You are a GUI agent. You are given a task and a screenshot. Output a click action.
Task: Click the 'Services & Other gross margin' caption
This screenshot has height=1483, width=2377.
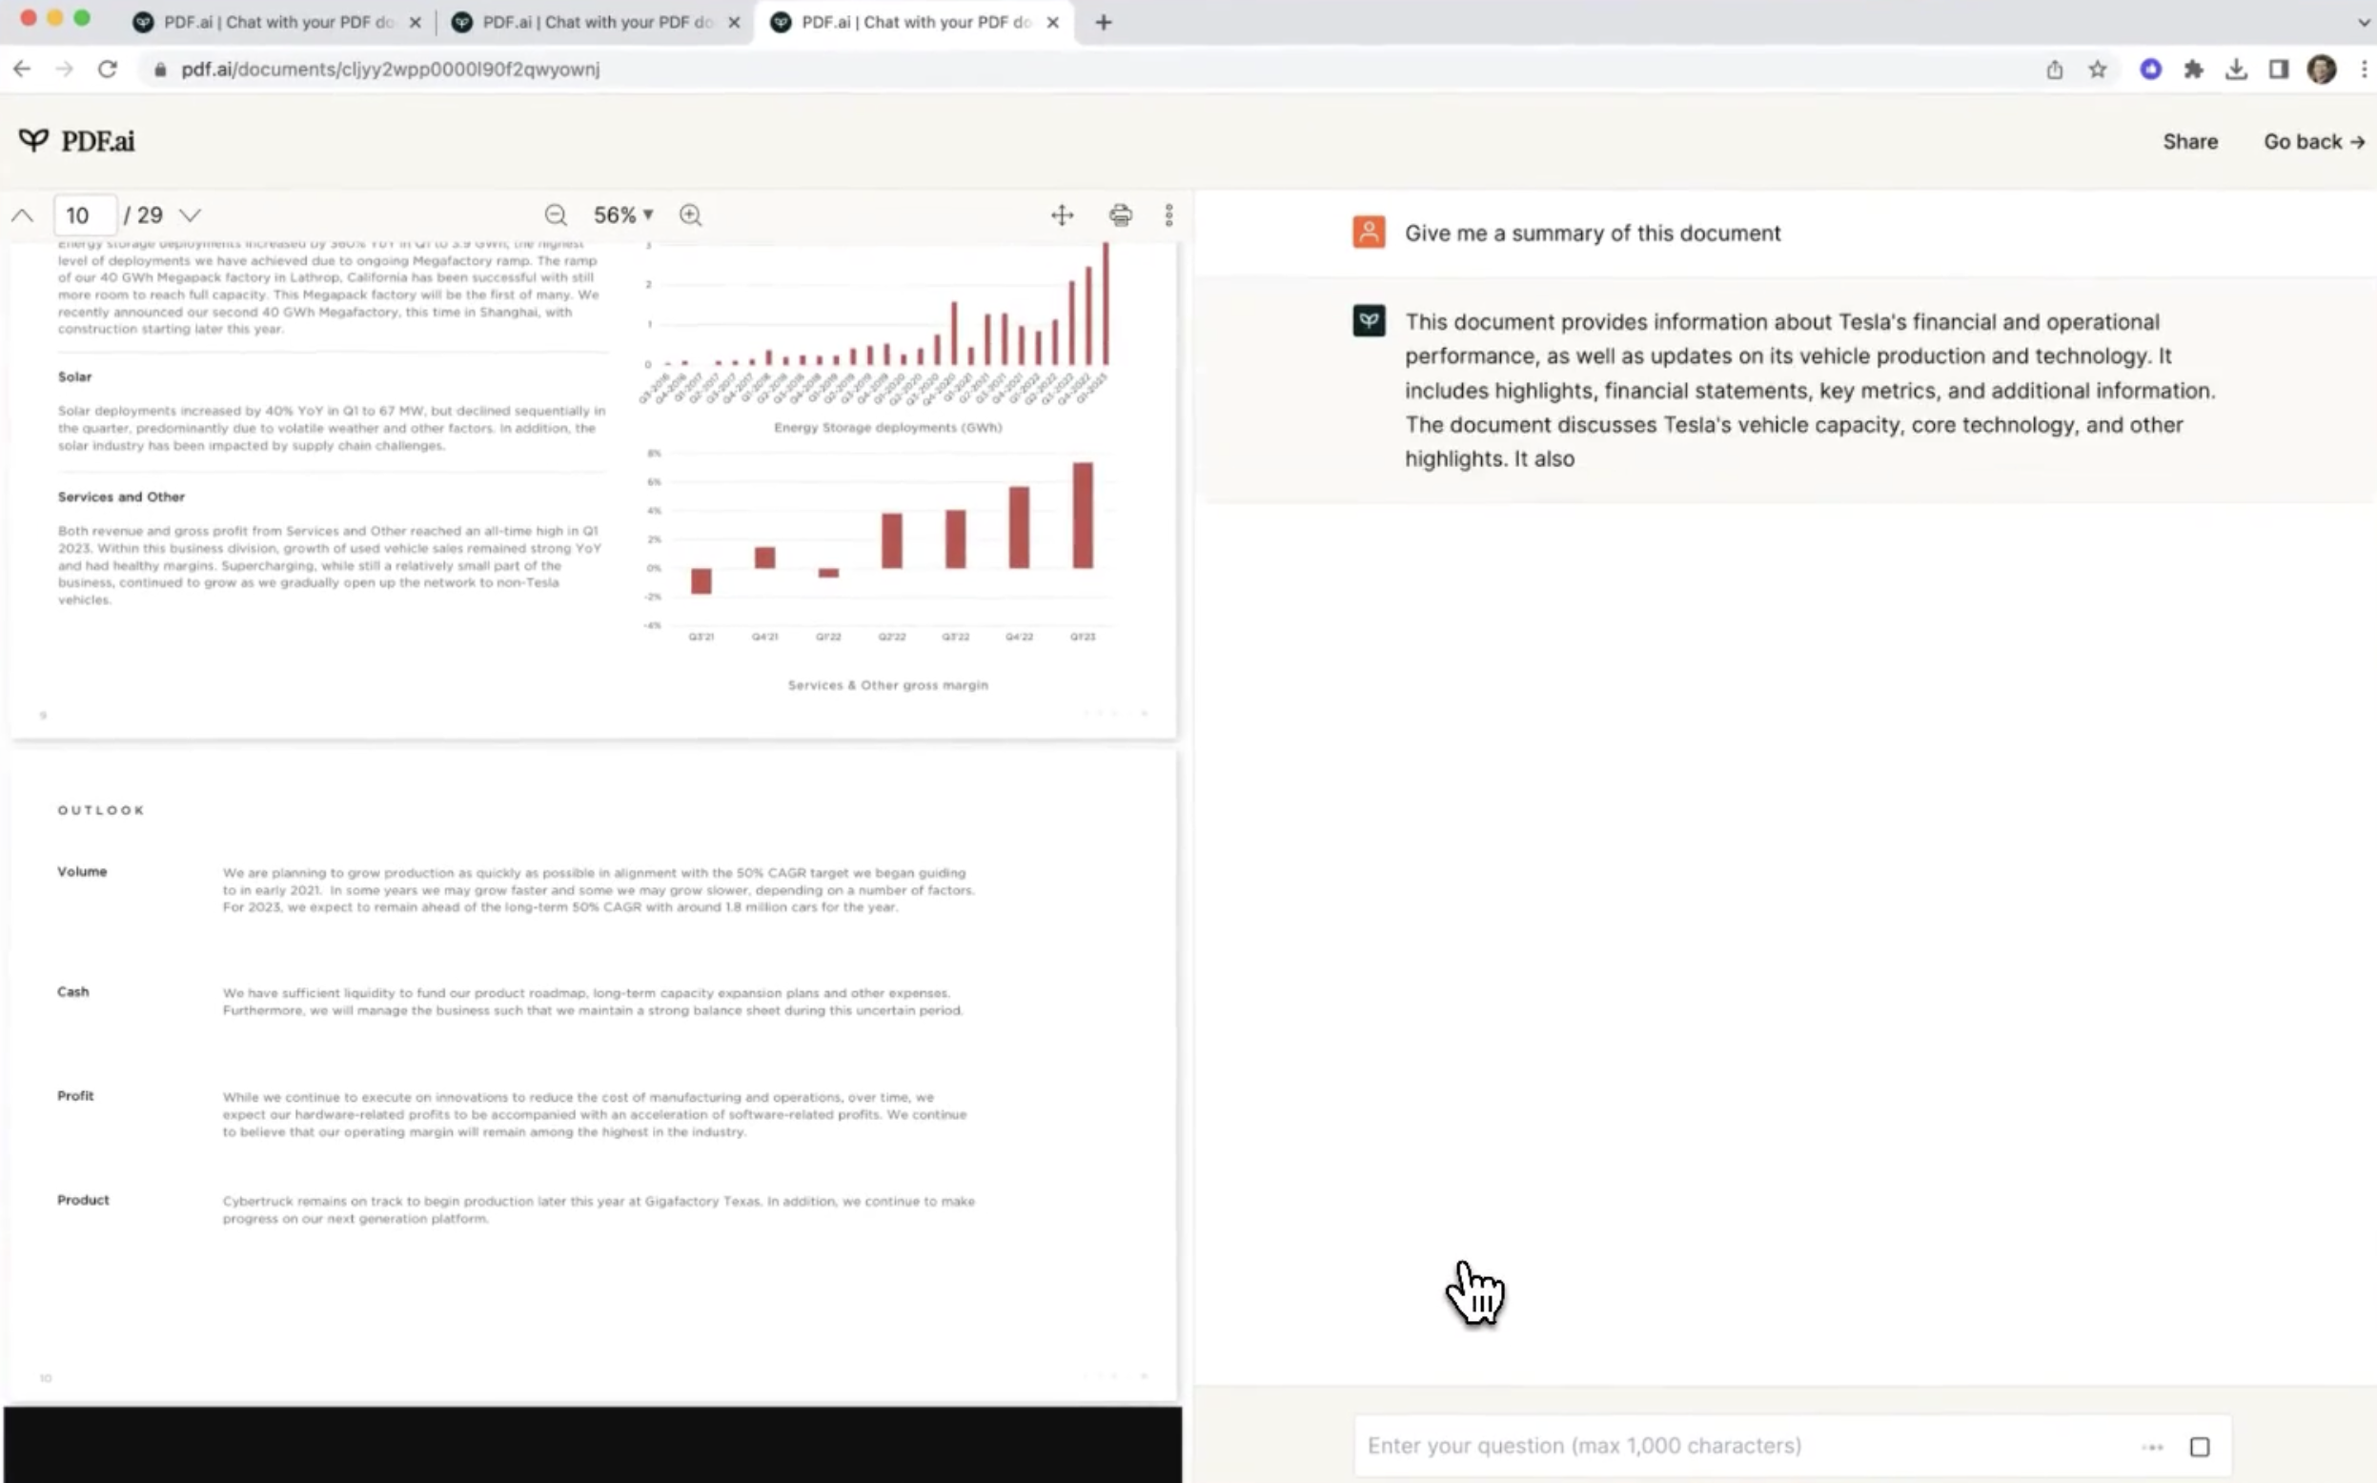pos(887,684)
